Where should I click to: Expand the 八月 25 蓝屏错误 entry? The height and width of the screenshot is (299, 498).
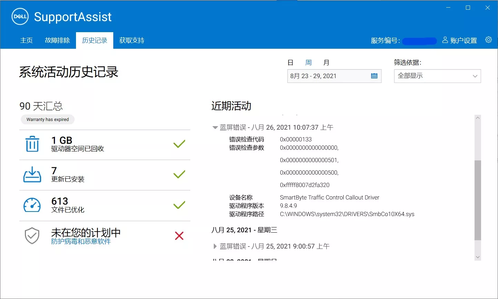215,246
